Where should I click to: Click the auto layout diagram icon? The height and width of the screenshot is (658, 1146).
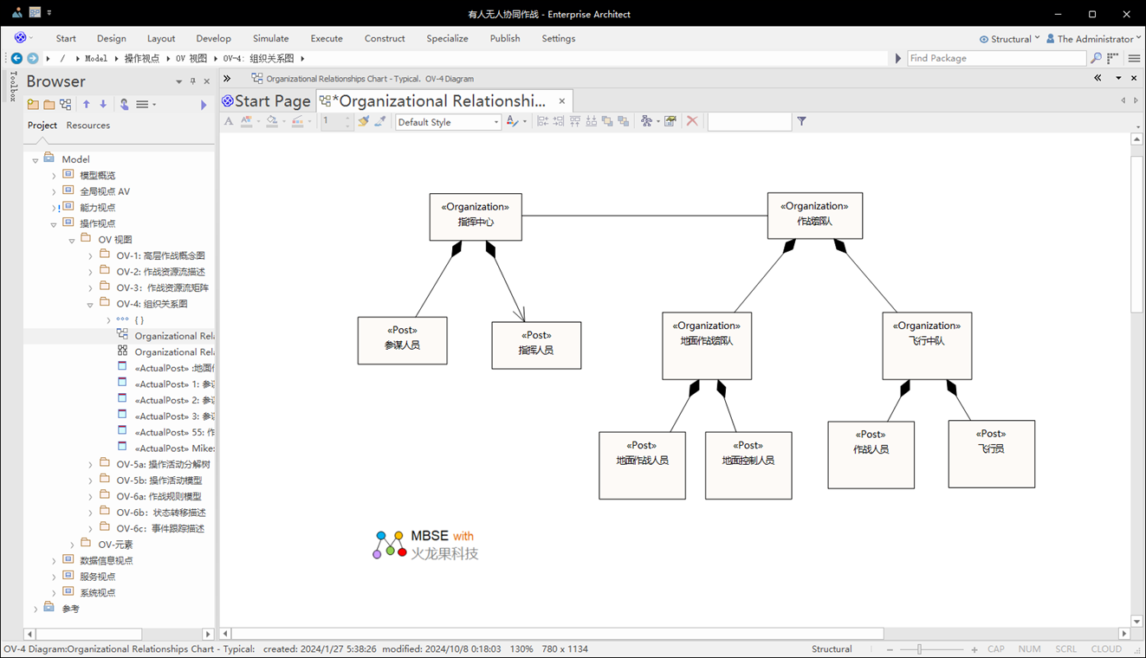[x=646, y=121]
